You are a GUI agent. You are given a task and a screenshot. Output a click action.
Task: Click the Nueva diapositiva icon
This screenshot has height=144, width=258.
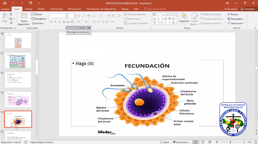24,16
